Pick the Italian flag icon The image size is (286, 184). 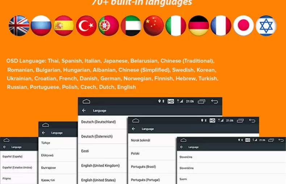(x=176, y=26)
